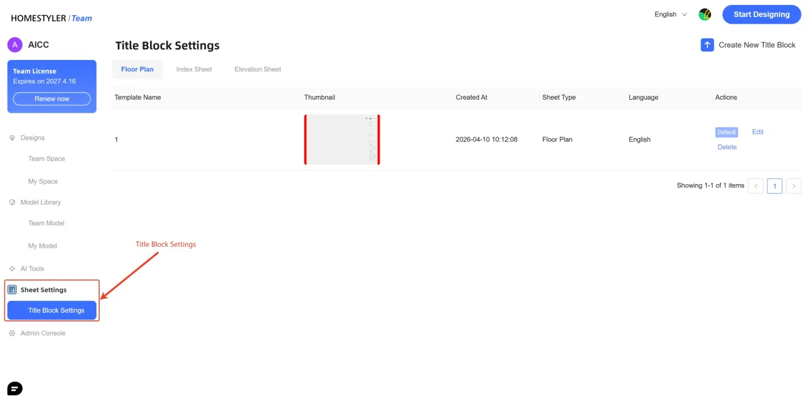807x403 pixels.
Task: Open the user profile avatar
Action: pos(705,15)
